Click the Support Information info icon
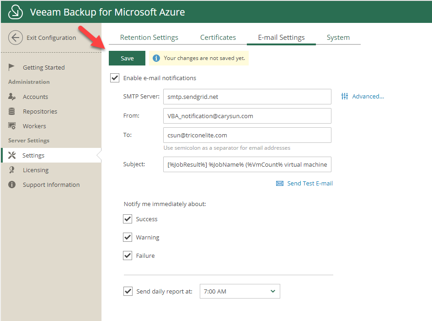Screen dimensions: 432x321 pyautogui.click(x=12, y=185)
